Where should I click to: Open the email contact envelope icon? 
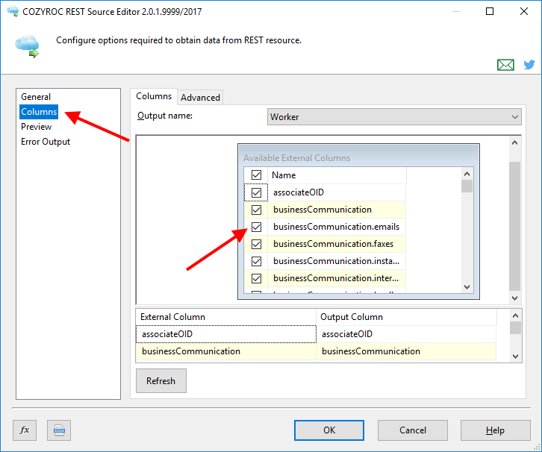tap(505, 65)
